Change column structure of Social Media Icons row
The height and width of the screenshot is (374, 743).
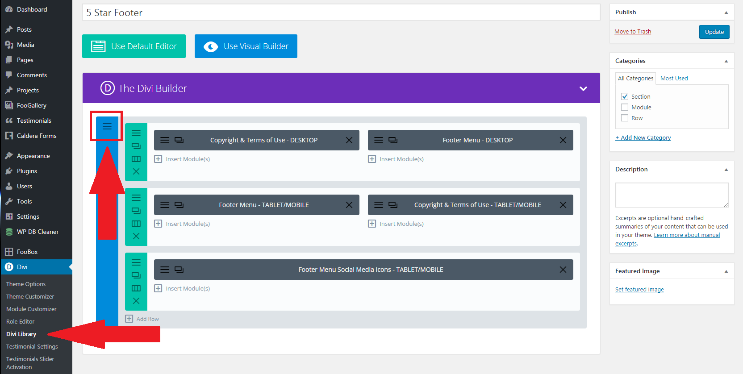coord(136,288)
